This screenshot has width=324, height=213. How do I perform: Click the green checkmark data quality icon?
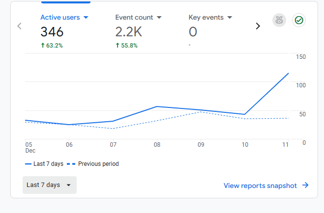click(299, 20)
